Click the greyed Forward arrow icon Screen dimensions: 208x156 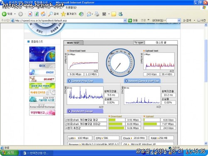20,14
